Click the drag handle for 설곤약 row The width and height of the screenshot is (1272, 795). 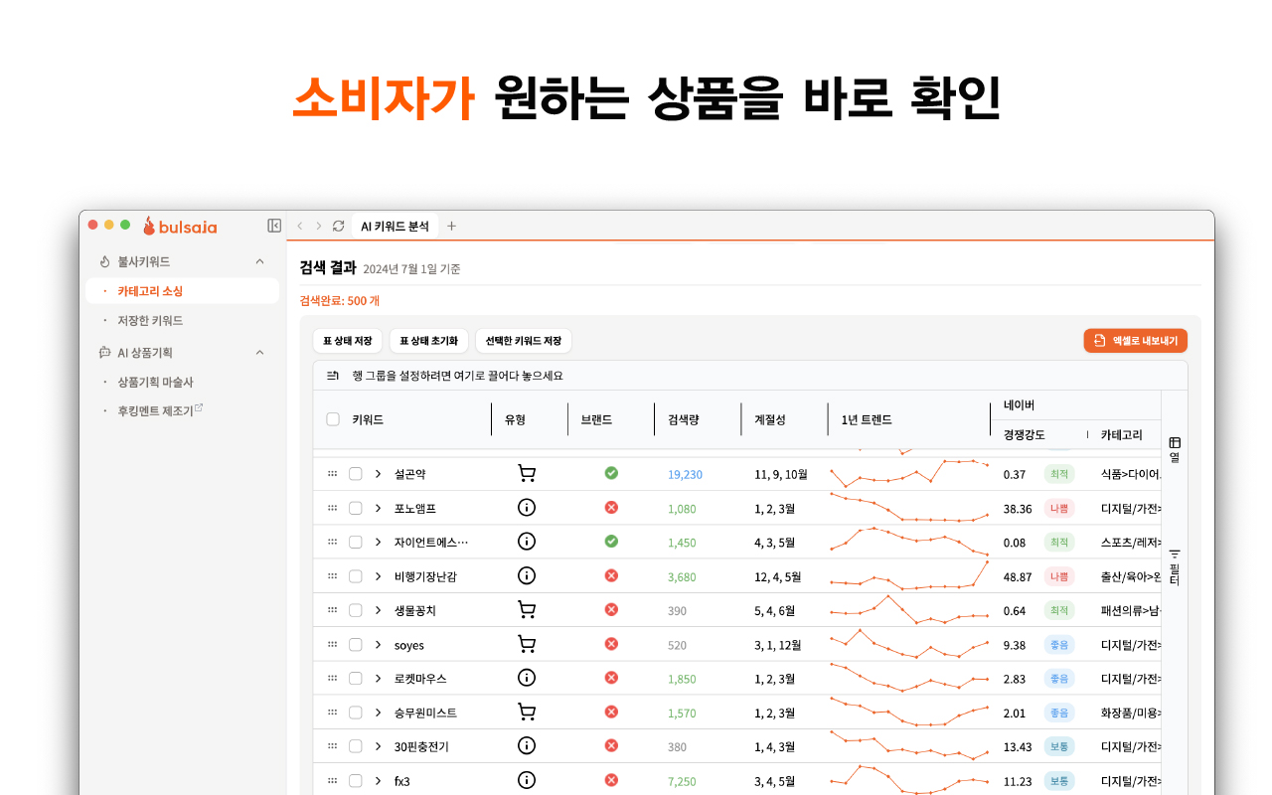(332, 474)
